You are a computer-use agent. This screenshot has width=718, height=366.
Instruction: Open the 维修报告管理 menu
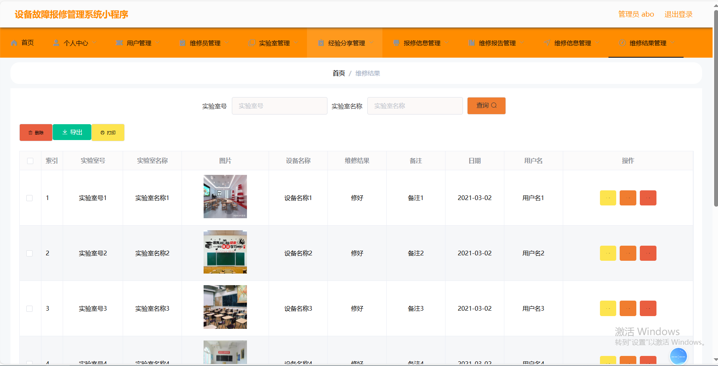click(x=495, y=43)
